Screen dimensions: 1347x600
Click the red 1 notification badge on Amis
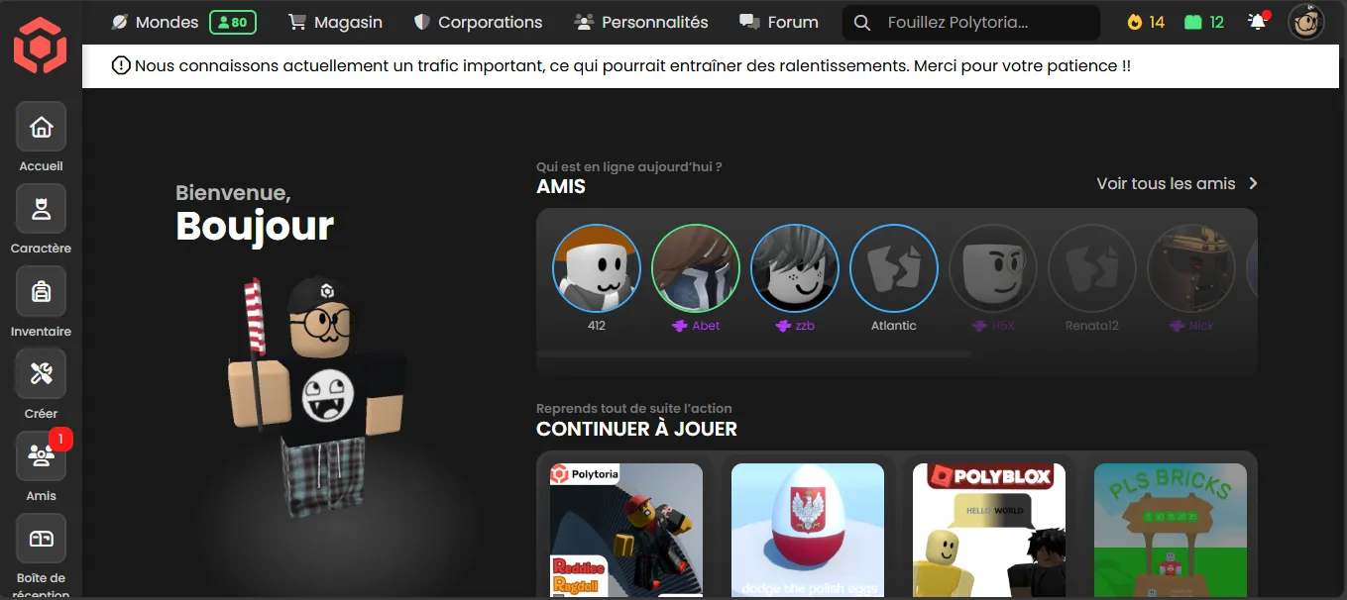pyautogui.click(x=60, y=438)
